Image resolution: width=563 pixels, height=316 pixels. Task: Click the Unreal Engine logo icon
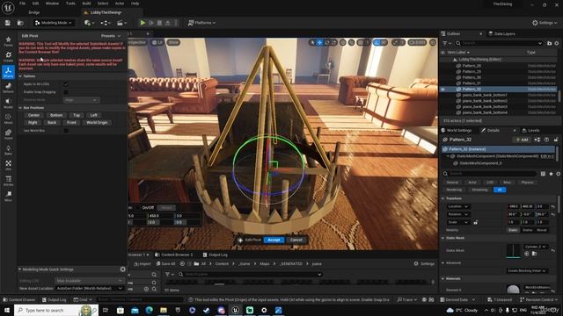click(x=8, y=8)
